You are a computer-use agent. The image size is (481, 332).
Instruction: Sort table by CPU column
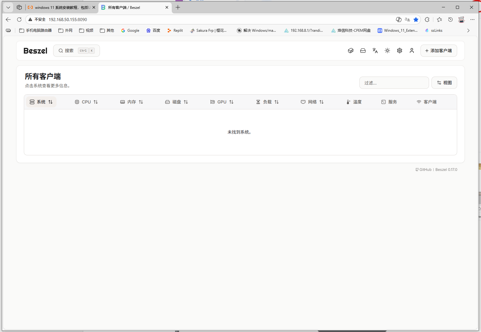[86, 102]
